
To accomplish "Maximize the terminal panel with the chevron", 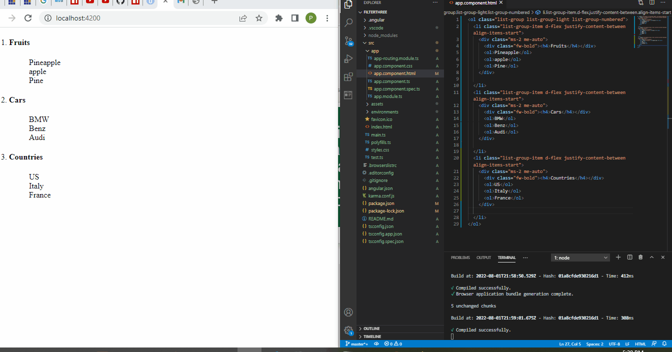I will tap(651, 257).
